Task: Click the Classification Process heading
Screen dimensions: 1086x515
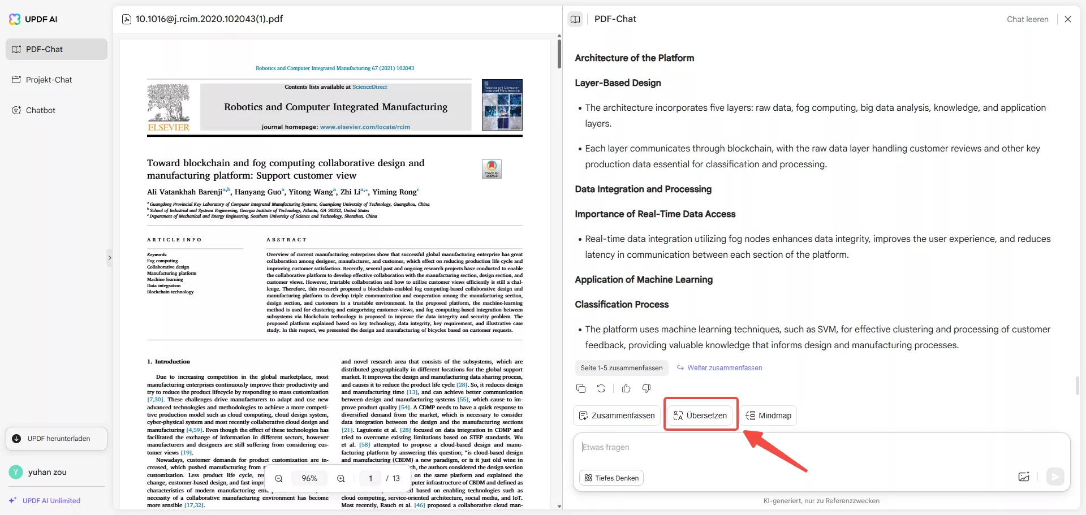Action: point(622,304)
